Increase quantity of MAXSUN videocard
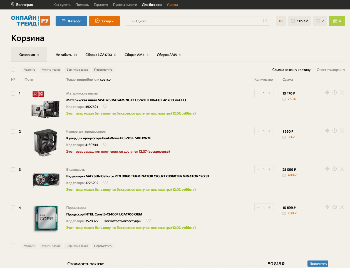 pos(269,169)
